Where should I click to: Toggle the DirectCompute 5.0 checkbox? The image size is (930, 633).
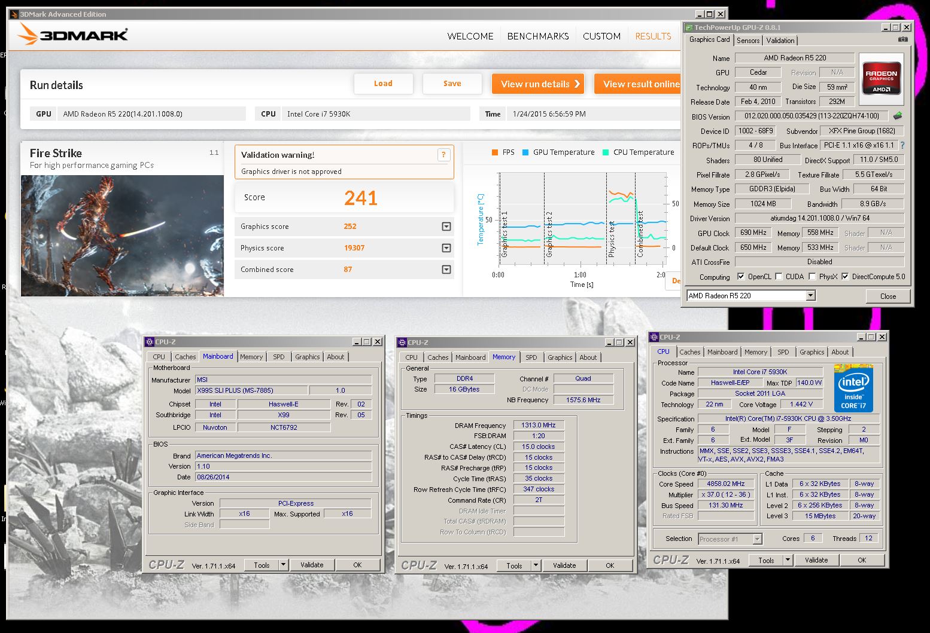click(x=845, y=277)
